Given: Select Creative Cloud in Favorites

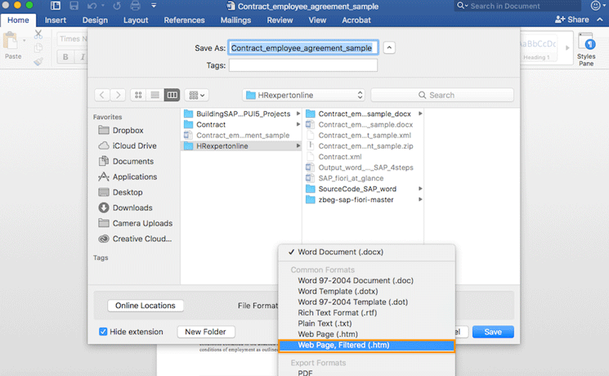Looking at the screenshot, I should 135,239.
